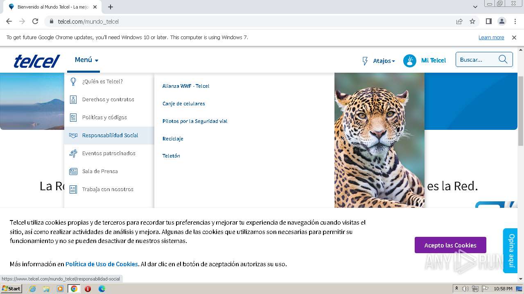Screen dimensions: 524x294
Task: Click the lightning bolt Atajos icon
Action: [365, 61]
